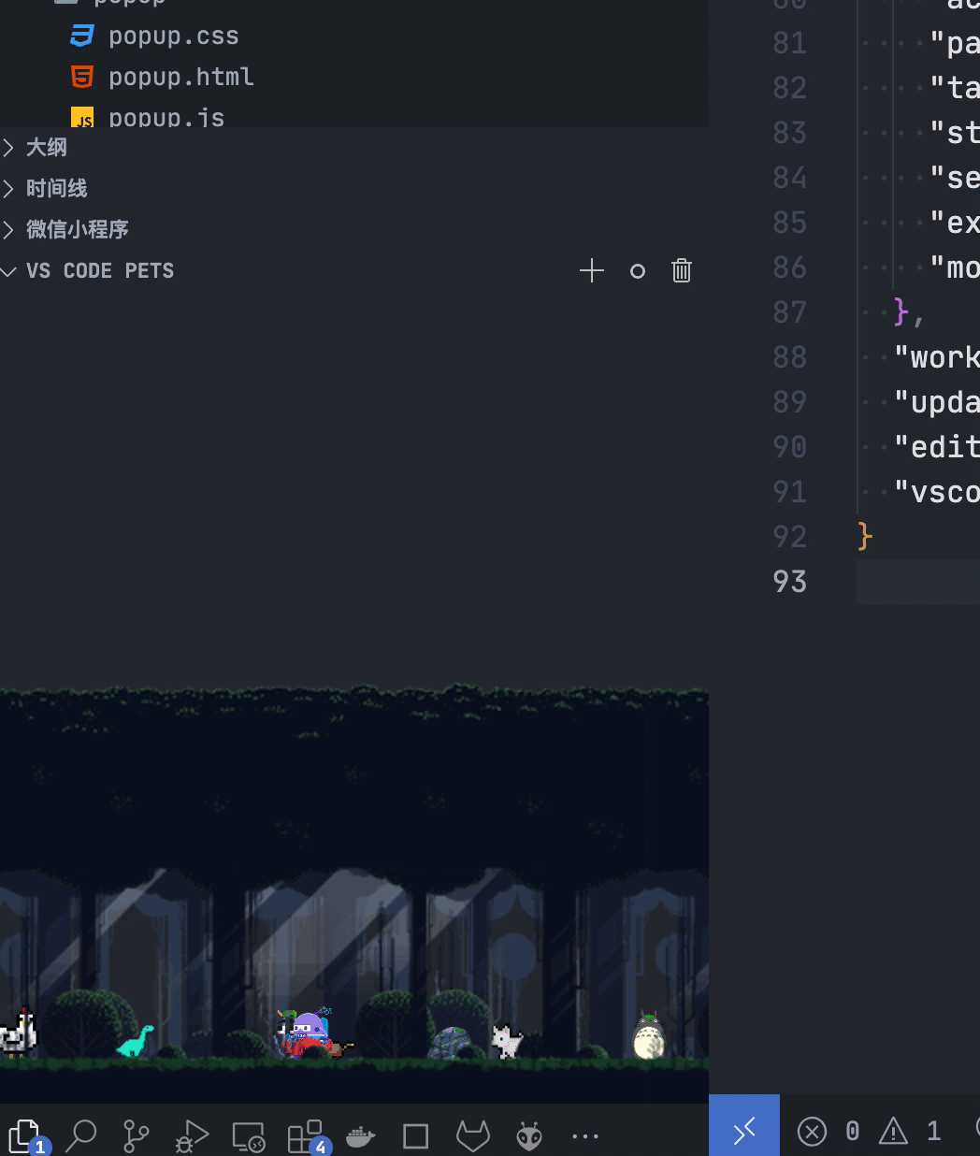Image resolution: width=980 pixels, height=1156 pixels.
Task: Click the closing brace on line 92
Action: [865, 537]
